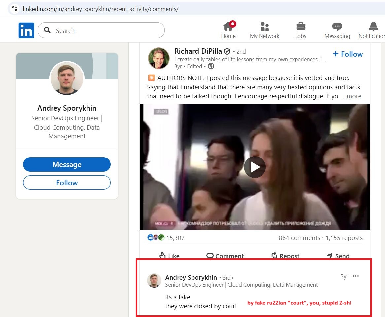
Task: Message Andrey Sporykhin
Action: [67, 164]
